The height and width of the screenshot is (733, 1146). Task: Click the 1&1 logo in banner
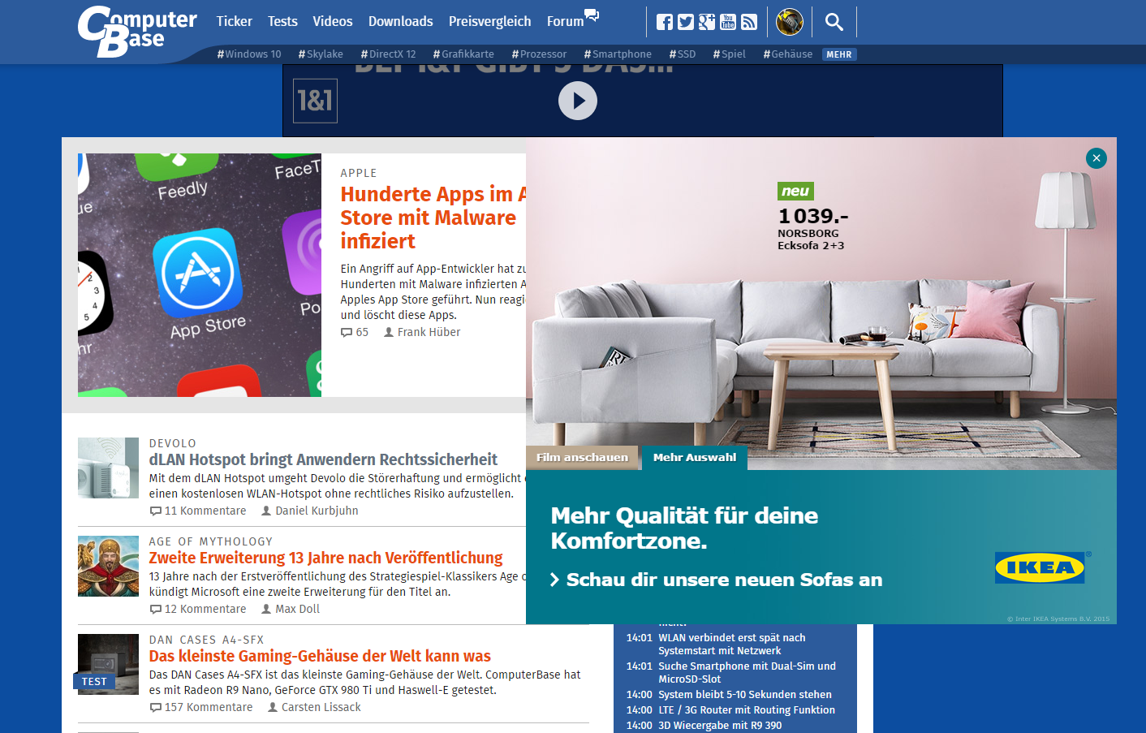315,101
